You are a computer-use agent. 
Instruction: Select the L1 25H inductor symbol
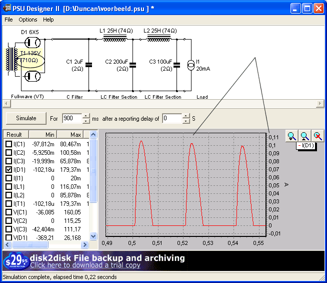[114, 39]
